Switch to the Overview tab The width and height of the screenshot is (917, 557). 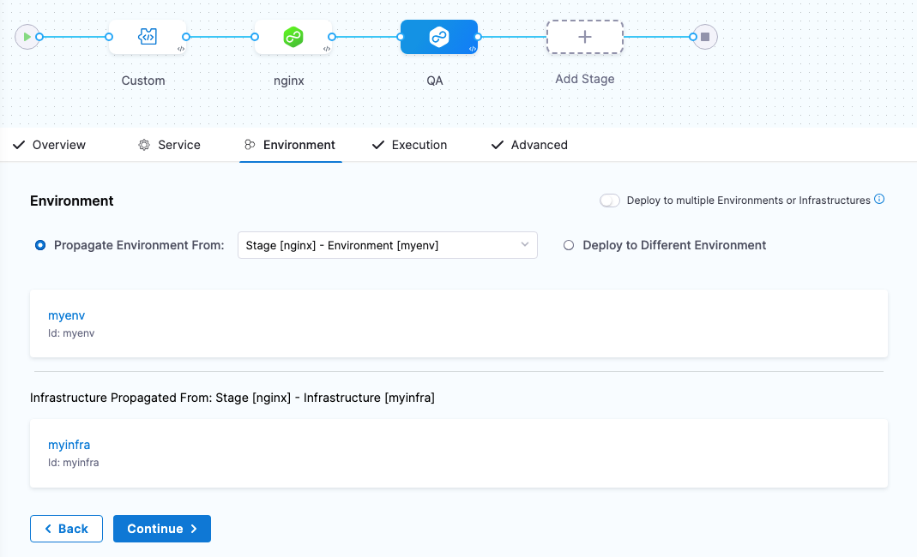pos(50,145)
